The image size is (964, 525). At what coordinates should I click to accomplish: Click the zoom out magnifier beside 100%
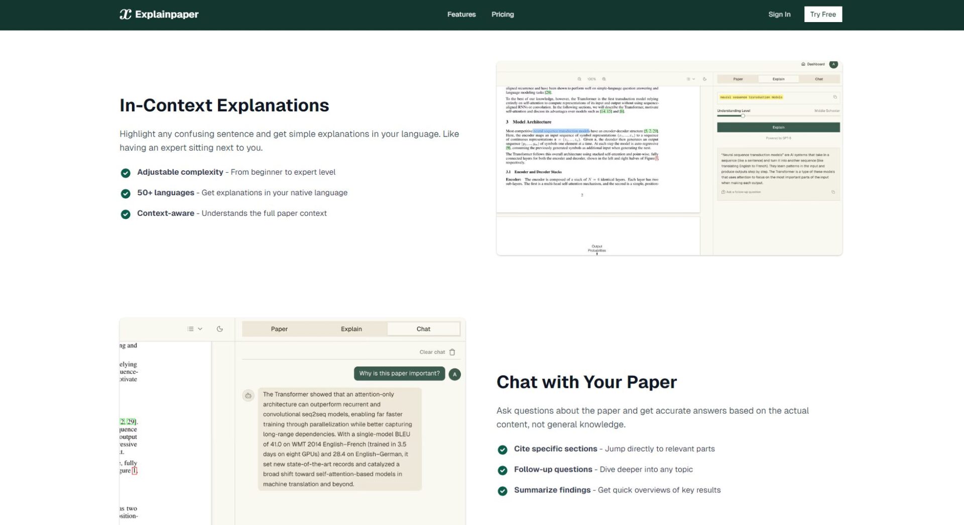[x=579, y=79]
